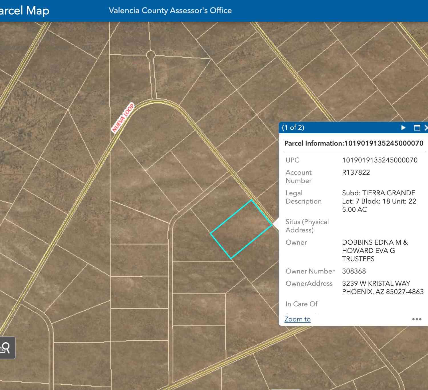Click the cul-de-sac circle on map
Screen dimensions: 428x390
point(150,54)
